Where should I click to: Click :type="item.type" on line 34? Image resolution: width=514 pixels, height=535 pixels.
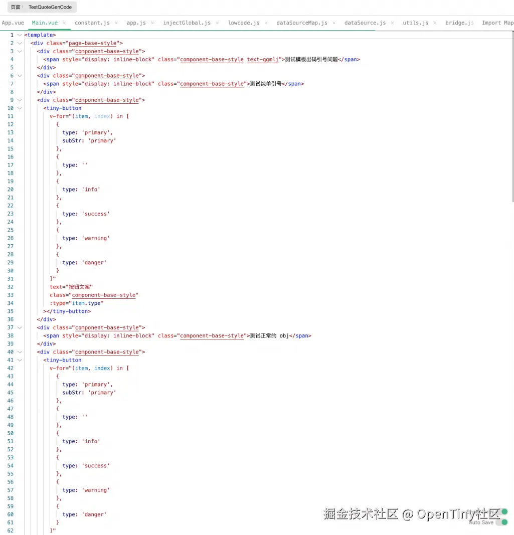point(76,303)
